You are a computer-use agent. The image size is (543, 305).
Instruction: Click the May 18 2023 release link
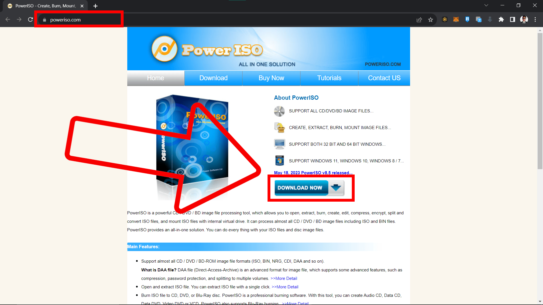point(313,173)
